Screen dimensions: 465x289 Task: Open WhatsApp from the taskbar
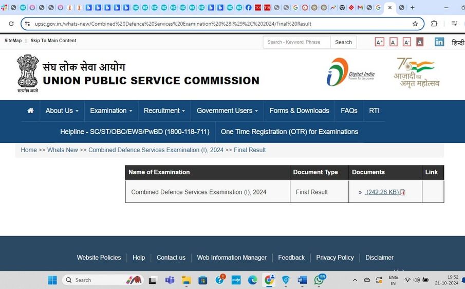319,280
